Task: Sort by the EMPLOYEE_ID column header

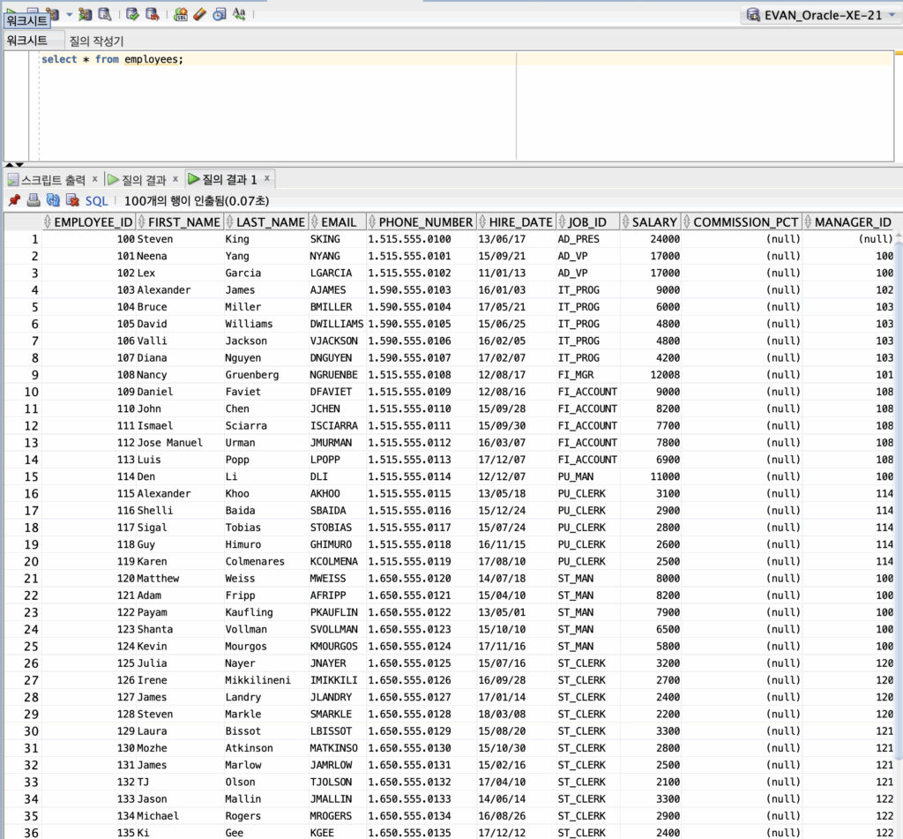Action: point(89,221)
